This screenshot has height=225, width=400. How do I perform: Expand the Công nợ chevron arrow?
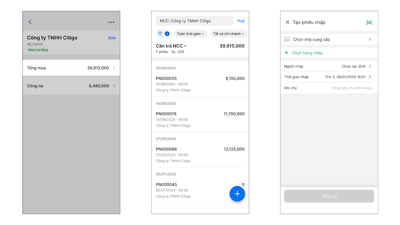(x=114, y=86)
